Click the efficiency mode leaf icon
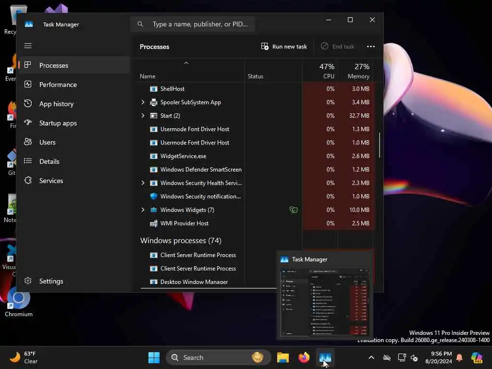492x369 pixels. click(x=294, y=210)
